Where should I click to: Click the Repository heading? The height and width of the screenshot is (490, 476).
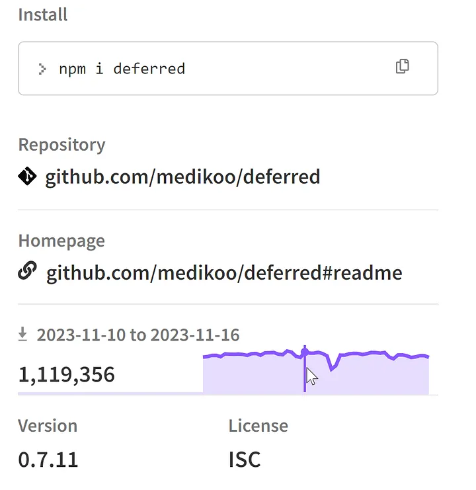61,144
